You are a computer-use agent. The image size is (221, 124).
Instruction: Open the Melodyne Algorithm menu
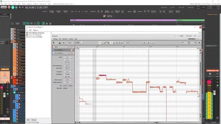pos(65,39)
